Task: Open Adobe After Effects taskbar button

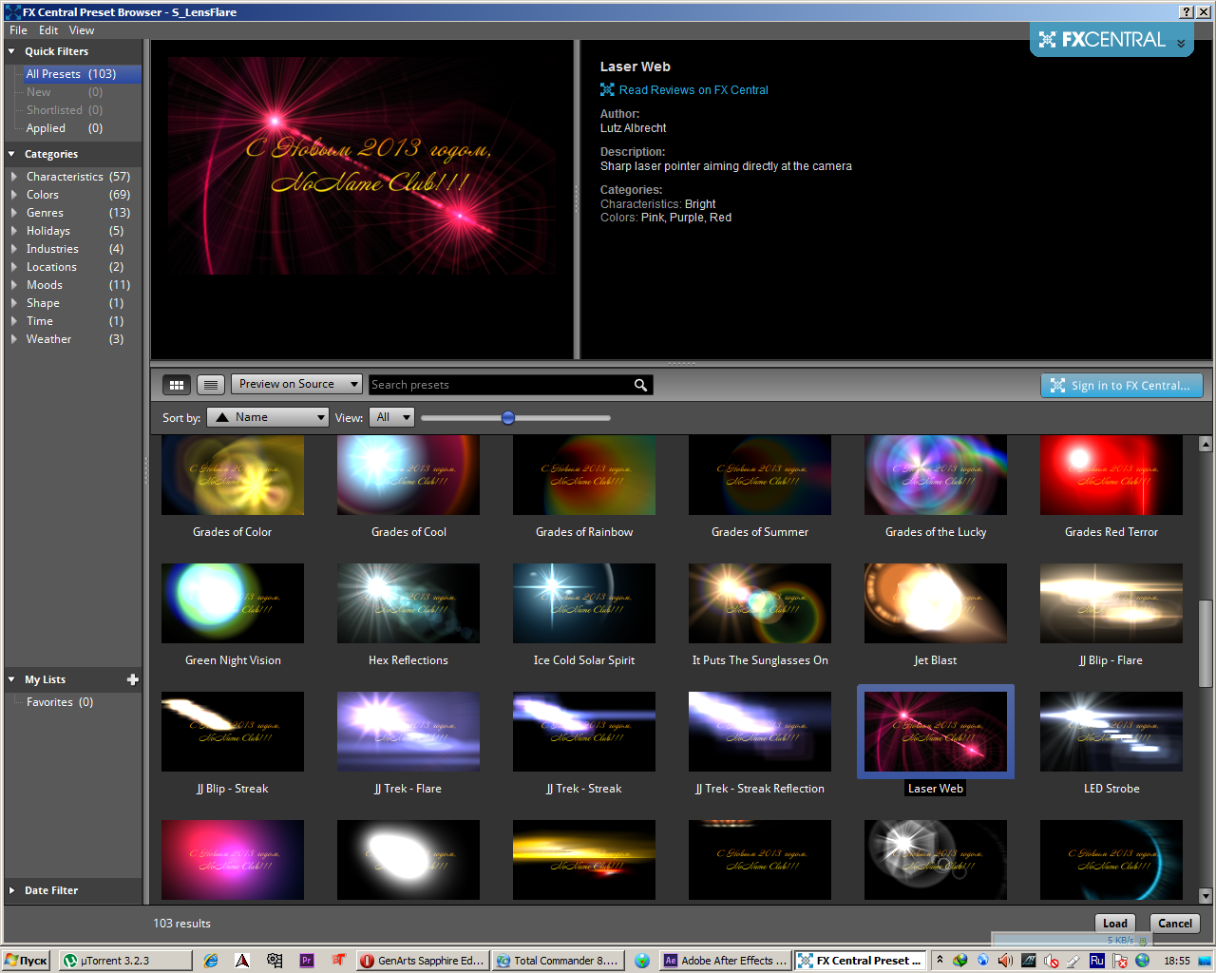Action: (x=726, y=961)
